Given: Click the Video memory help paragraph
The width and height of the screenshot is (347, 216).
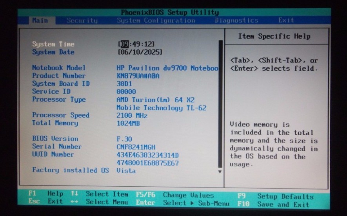Looking at the screenshot, I should pos(274,145).
